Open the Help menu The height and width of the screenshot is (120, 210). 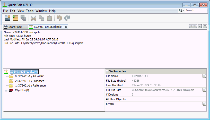[52, 11]
